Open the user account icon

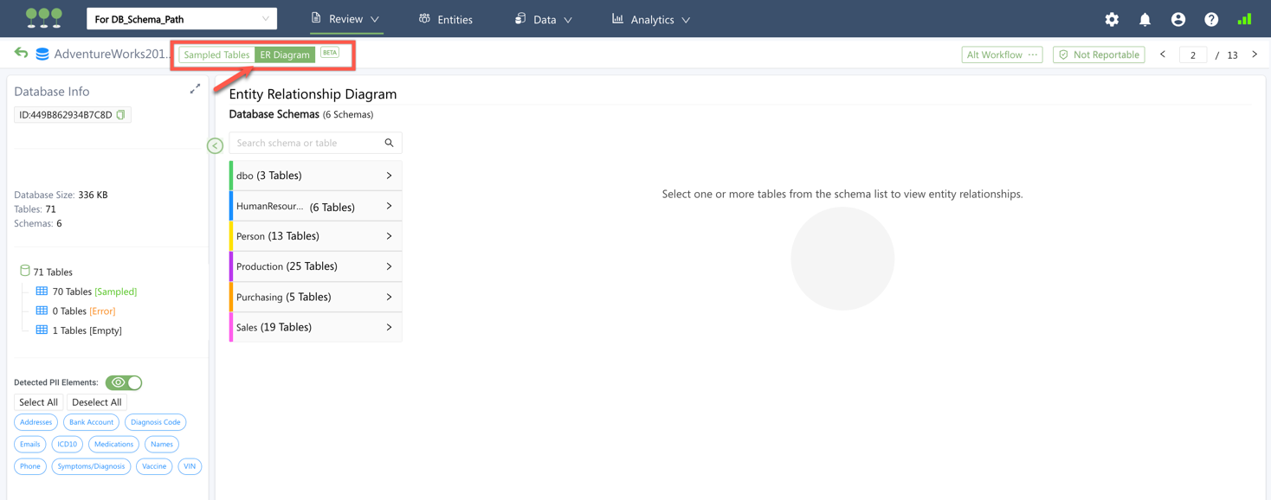coord(1177,19)
